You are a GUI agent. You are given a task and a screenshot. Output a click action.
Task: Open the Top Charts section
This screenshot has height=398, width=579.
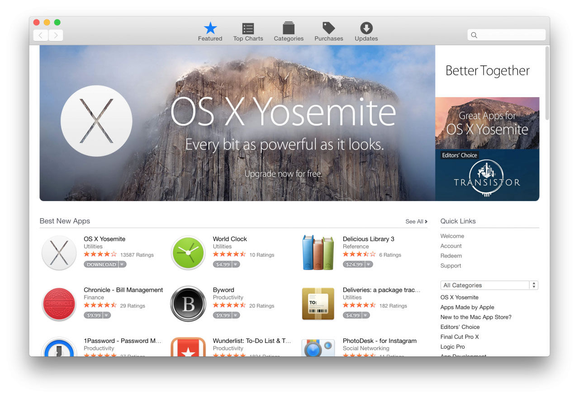click(248, 32)
